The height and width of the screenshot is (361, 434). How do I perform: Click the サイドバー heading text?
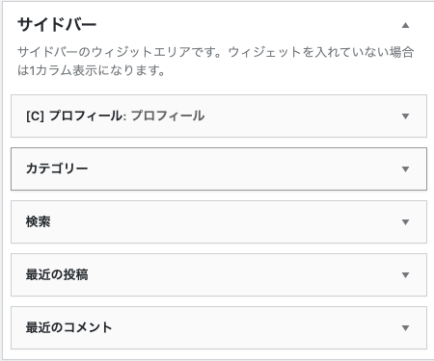pyautogui.click(x=57, y=25)
